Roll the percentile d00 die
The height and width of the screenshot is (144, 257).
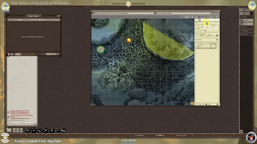[x=64, y=130]
